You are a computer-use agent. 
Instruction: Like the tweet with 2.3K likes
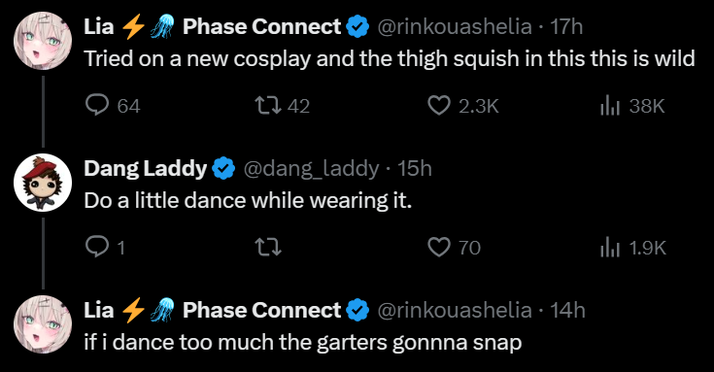pyautogui.click(x=439, y=106)
